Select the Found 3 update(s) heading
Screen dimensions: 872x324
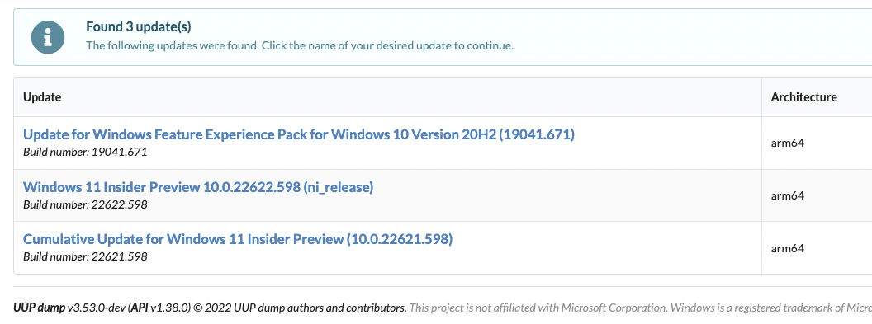(x=139, y=26)
